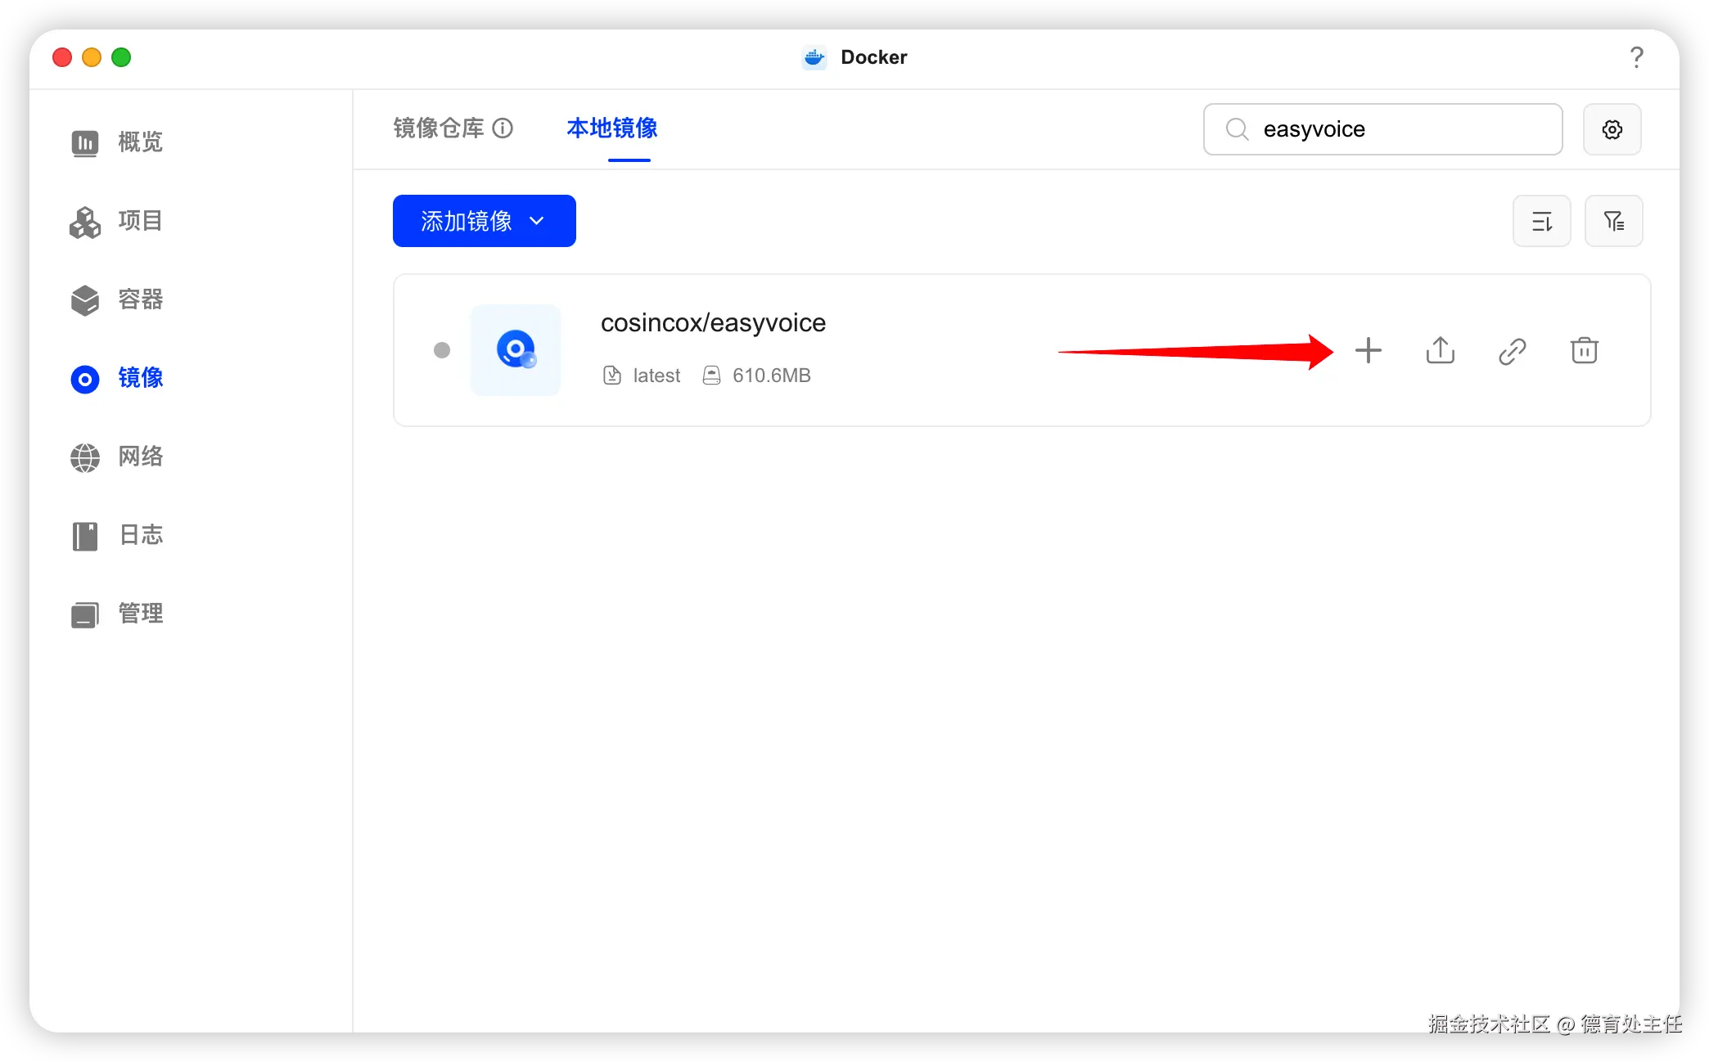Click the latest tag label

656,376
